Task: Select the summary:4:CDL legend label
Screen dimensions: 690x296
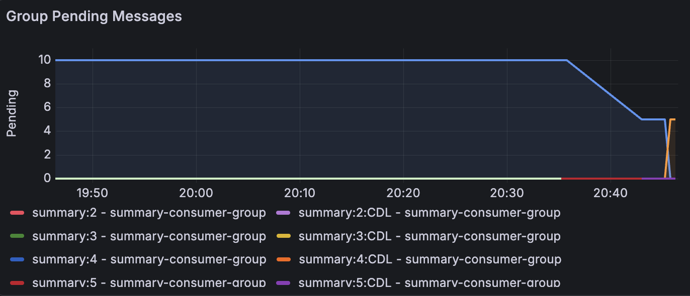Action: tap(429, 259)
